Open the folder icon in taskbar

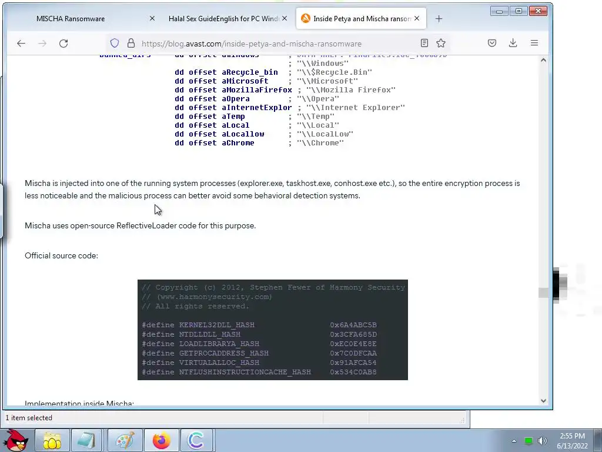pos(52,440)
